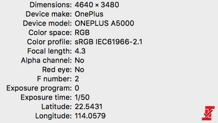Viewport: 218px width, 123px height.
Task: Select the OnePlus device make value
Action: 89,14
